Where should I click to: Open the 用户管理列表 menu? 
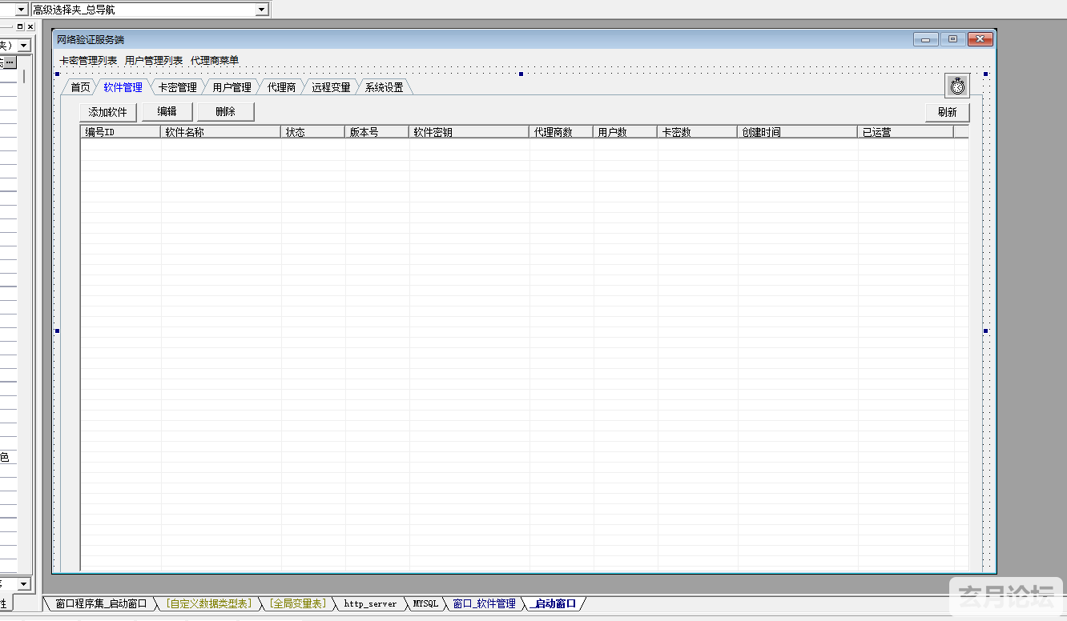154,61
